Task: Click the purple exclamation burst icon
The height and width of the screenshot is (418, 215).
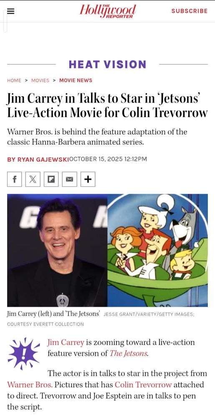Action: (x=24, y=354)
